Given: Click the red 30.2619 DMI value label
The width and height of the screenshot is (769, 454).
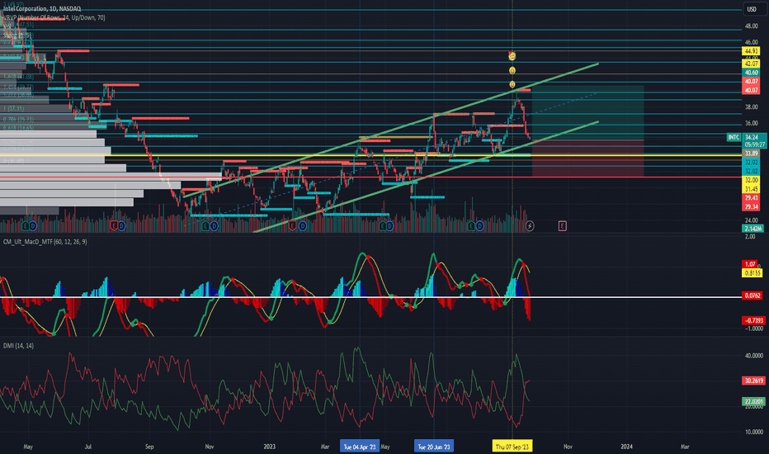Looking at the screenshot, I should coord(754,381).
